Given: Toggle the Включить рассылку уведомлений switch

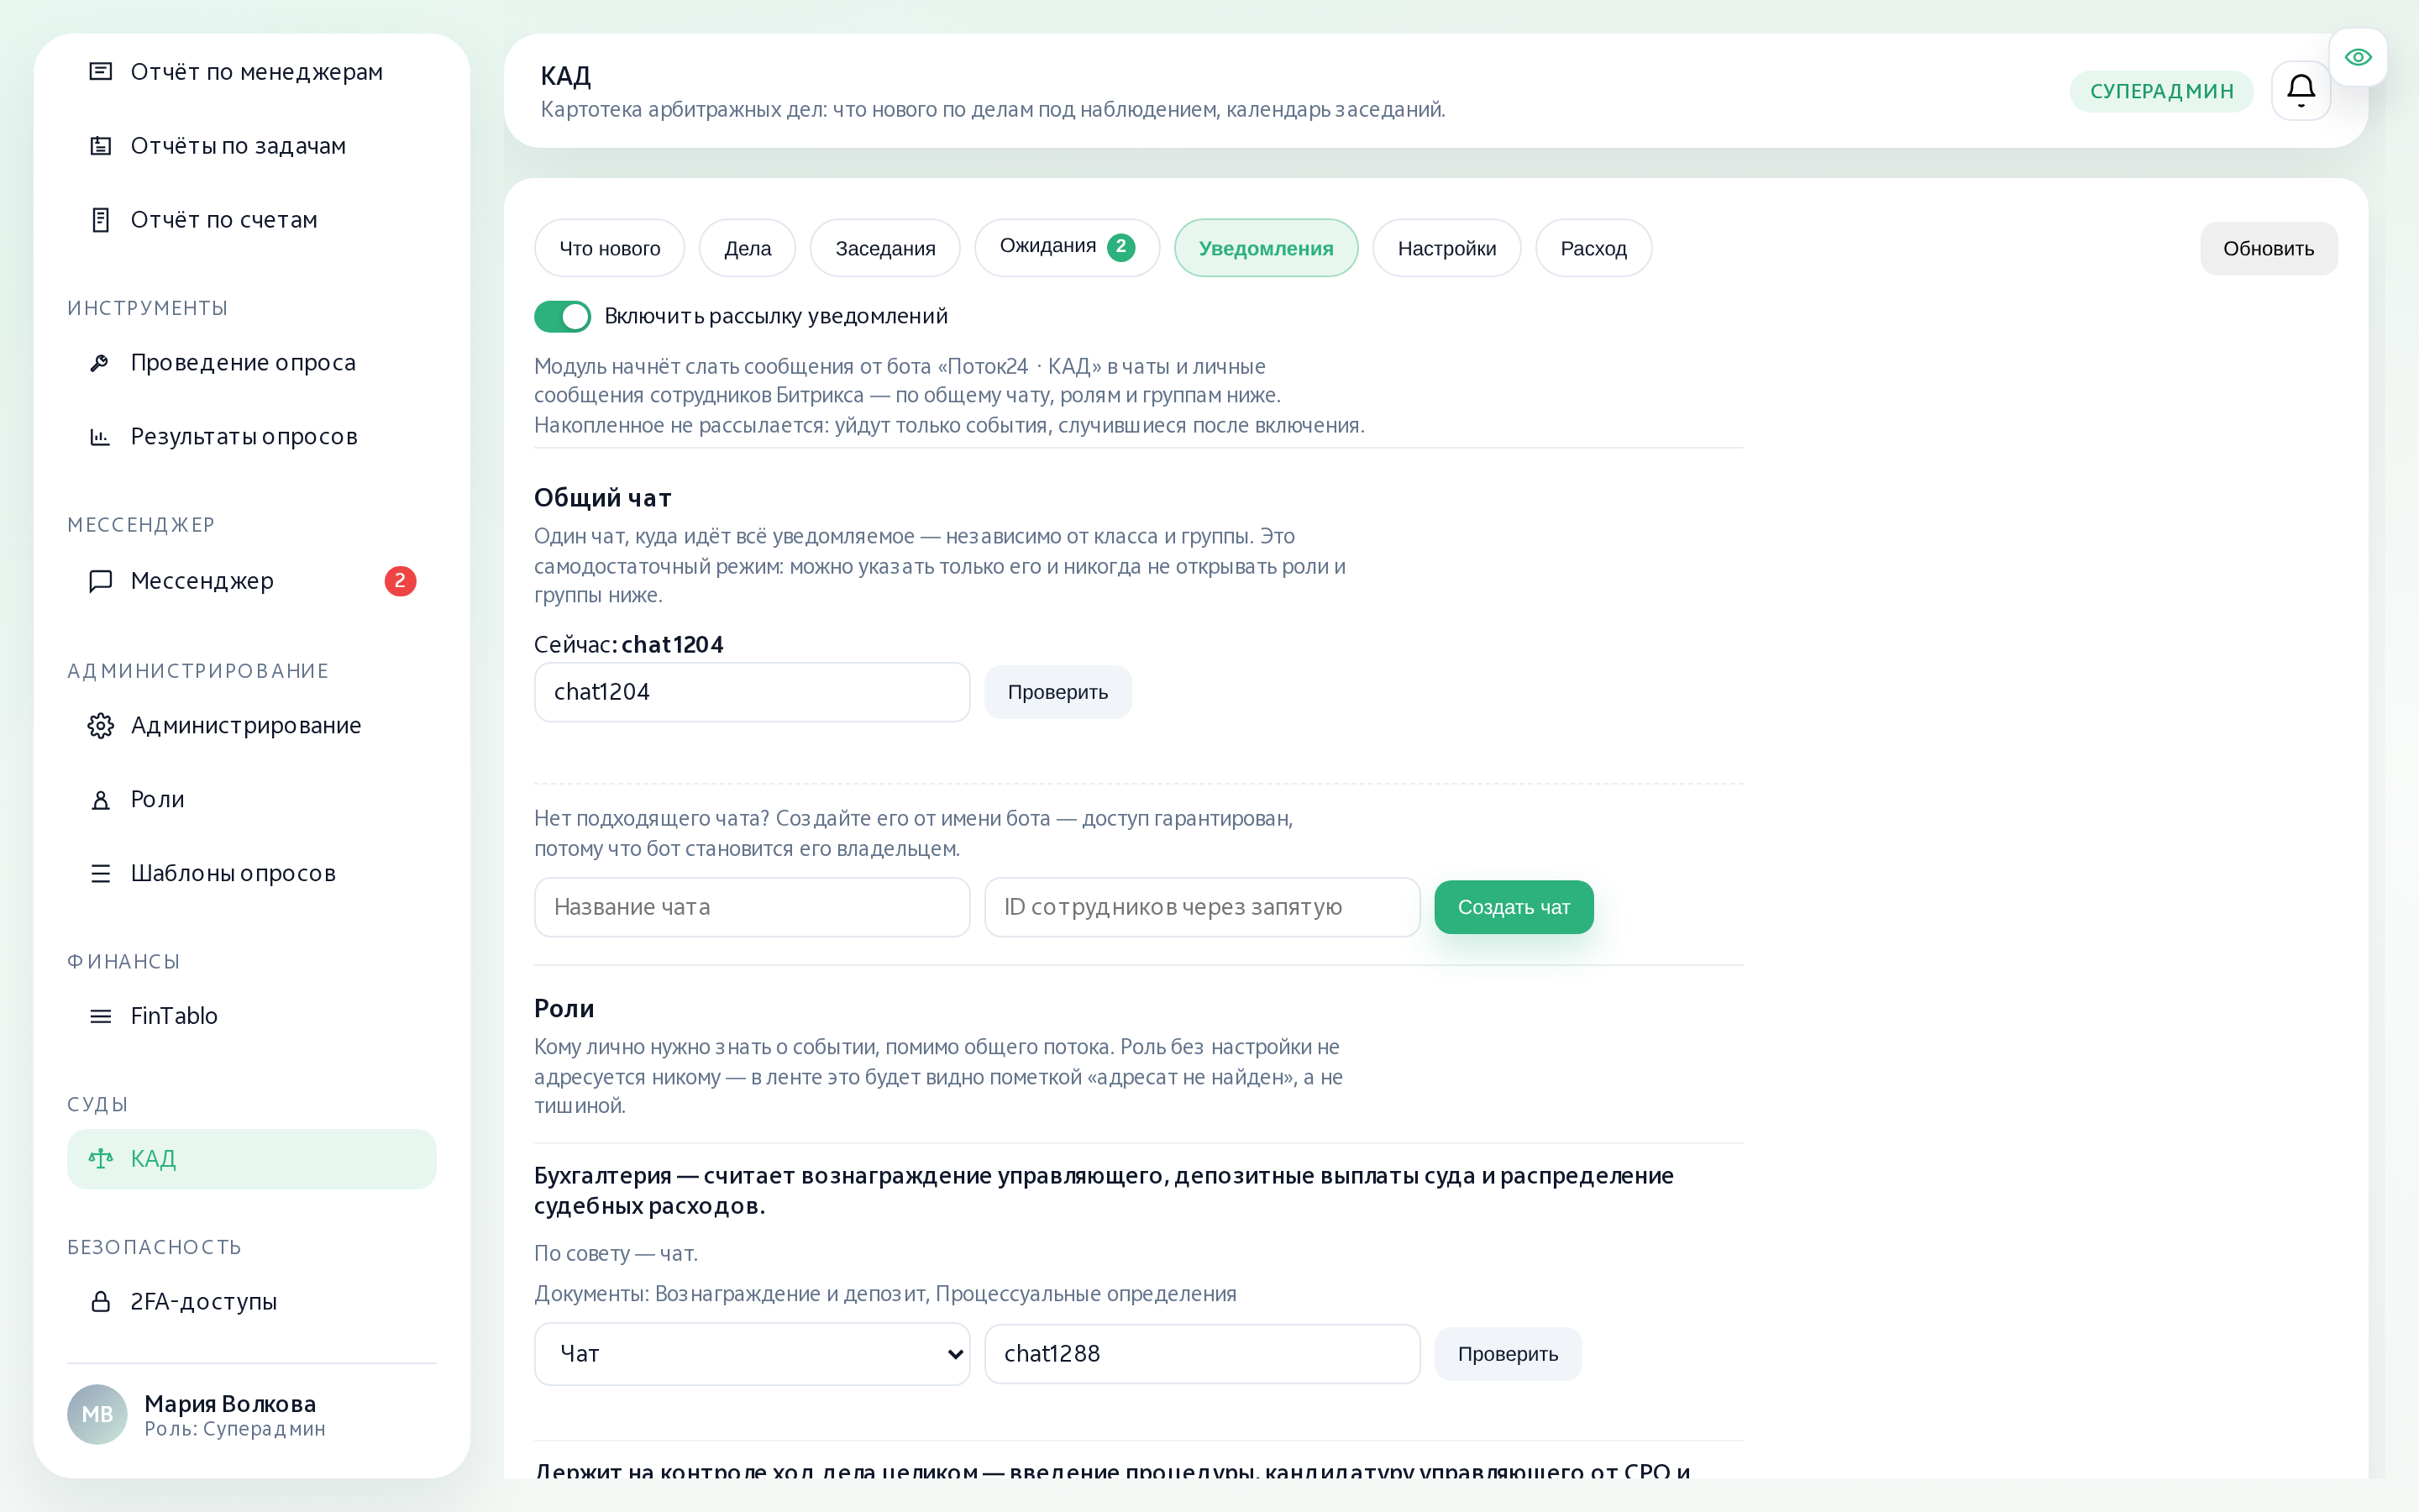Looking at the screenshot, I should click(562, 316).
